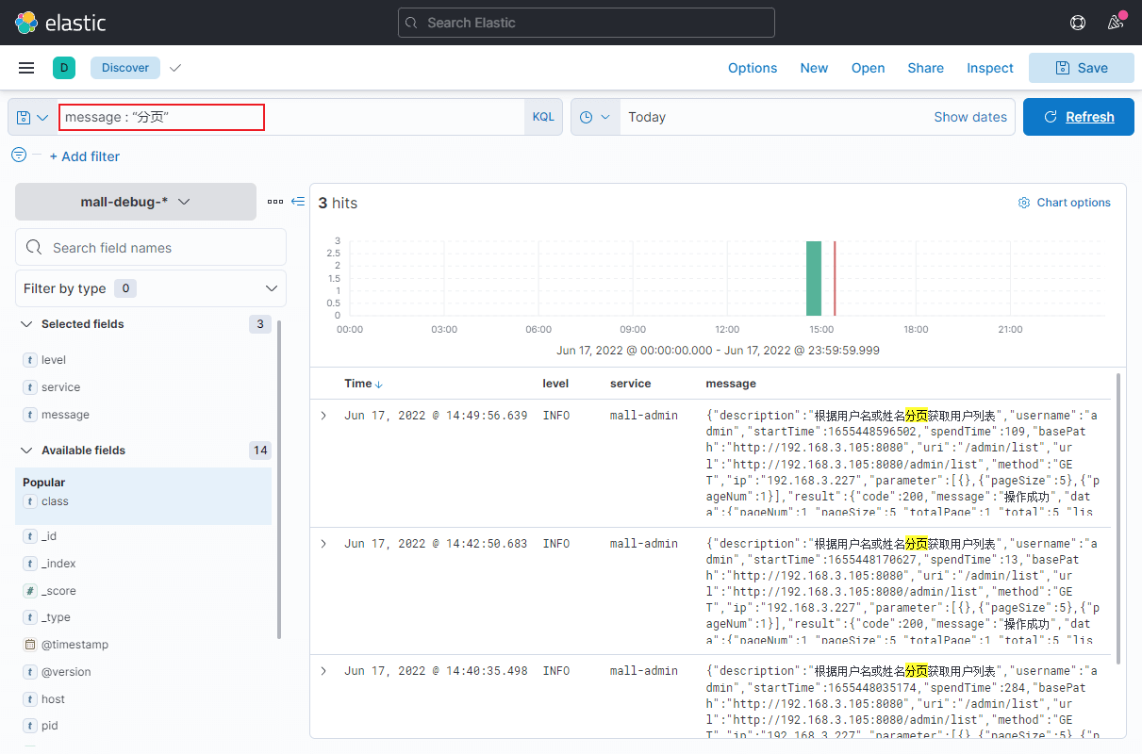Select the _id field
1142x754 pixels.
pos(49,536)
